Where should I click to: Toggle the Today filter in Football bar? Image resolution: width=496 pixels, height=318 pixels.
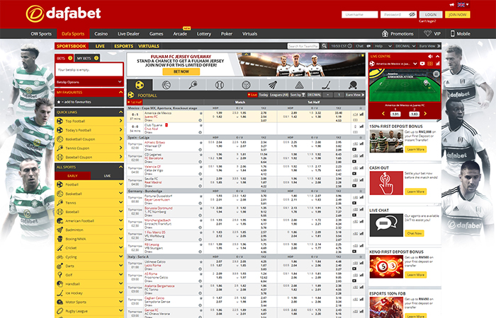[x=263, y=95]
